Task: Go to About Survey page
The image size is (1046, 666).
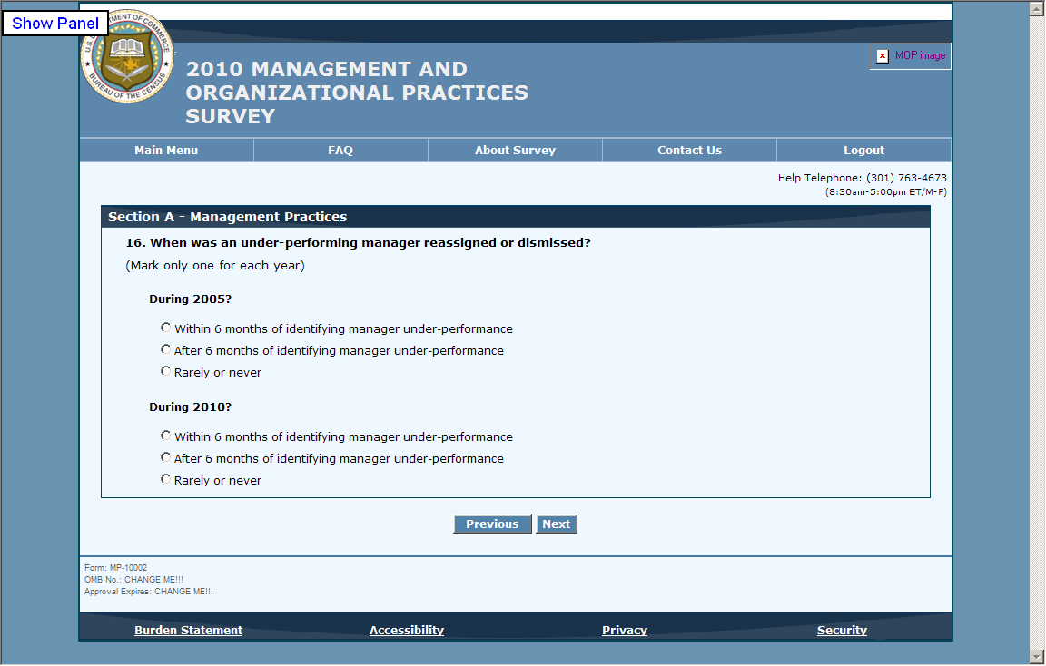Action: [x=515, y=151]
